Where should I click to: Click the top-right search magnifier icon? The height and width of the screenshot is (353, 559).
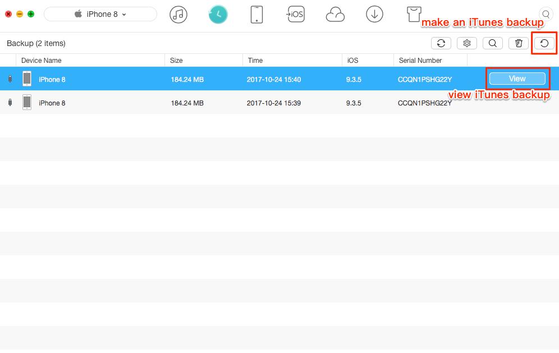tap(546, 14)
